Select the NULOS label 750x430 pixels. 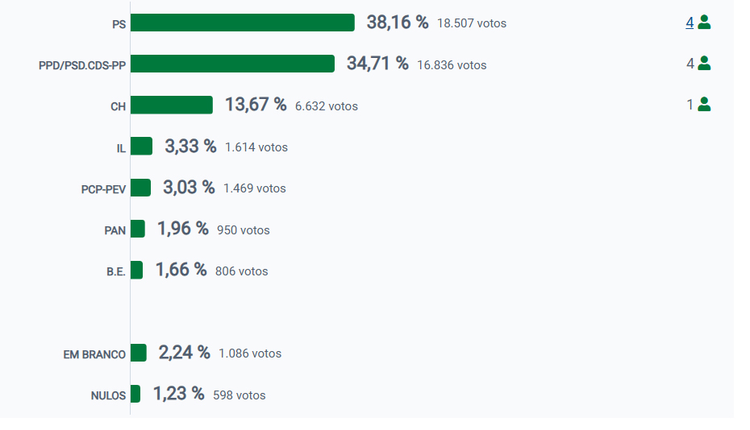(x=109, y=395)
